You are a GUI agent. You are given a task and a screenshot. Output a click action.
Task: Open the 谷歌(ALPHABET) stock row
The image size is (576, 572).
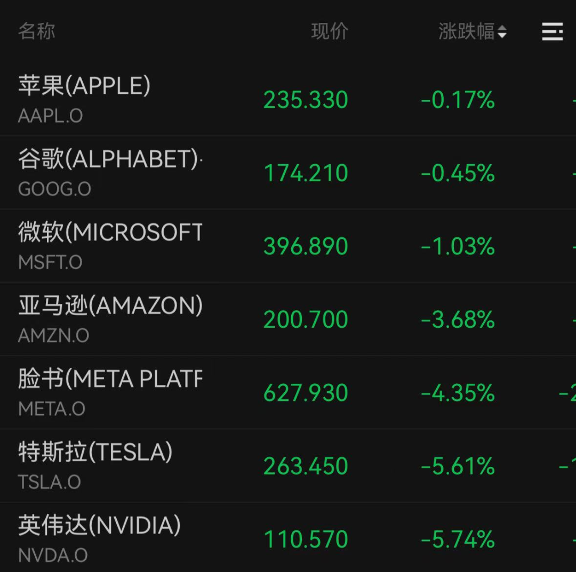(x=110, y=159)
